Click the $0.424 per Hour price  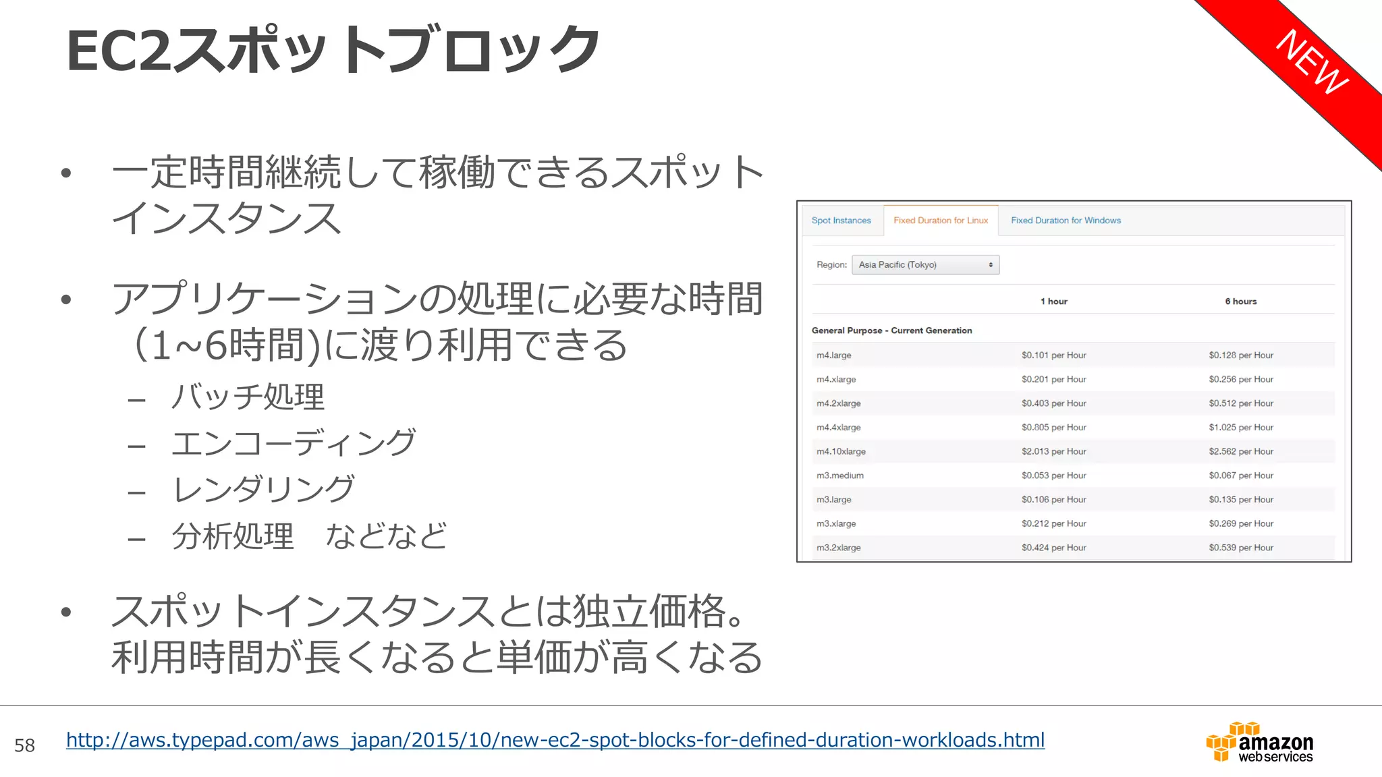tap(1053, 548)
